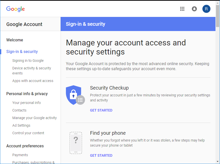Open Manage your Google activity

point(34,118)
